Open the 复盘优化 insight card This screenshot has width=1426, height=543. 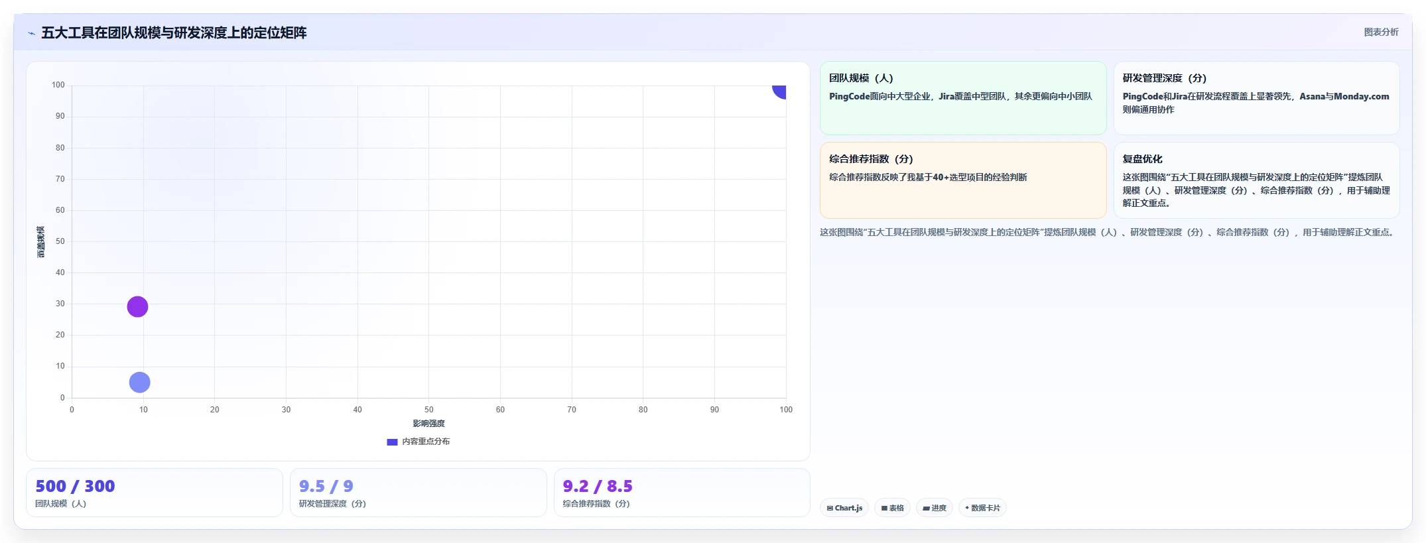[1256, 180]
